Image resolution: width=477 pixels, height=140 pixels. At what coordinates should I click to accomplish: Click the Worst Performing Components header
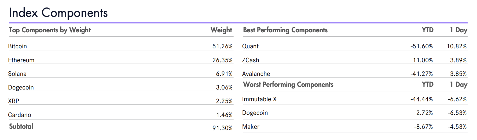(288, 85)
